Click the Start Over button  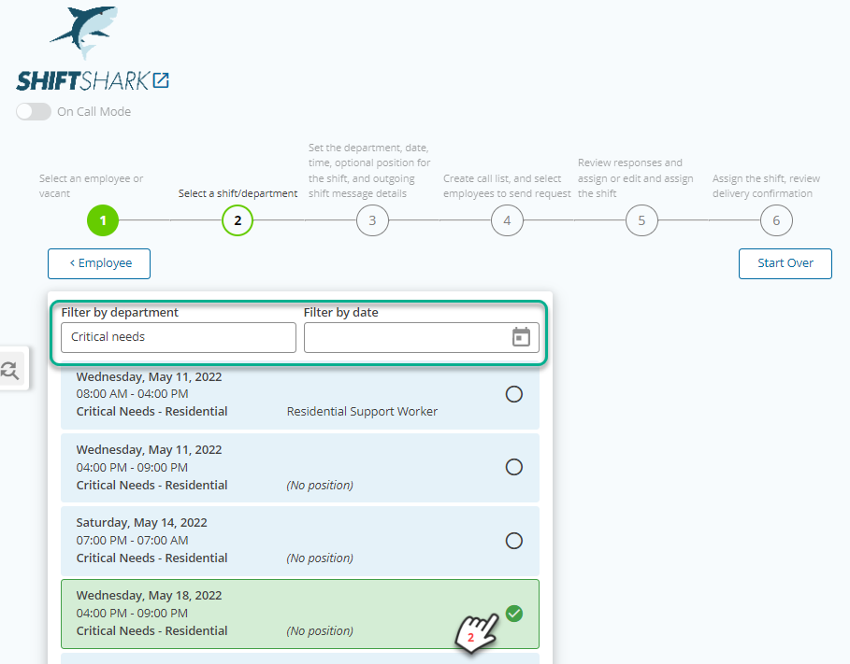[x=785, y=263]
